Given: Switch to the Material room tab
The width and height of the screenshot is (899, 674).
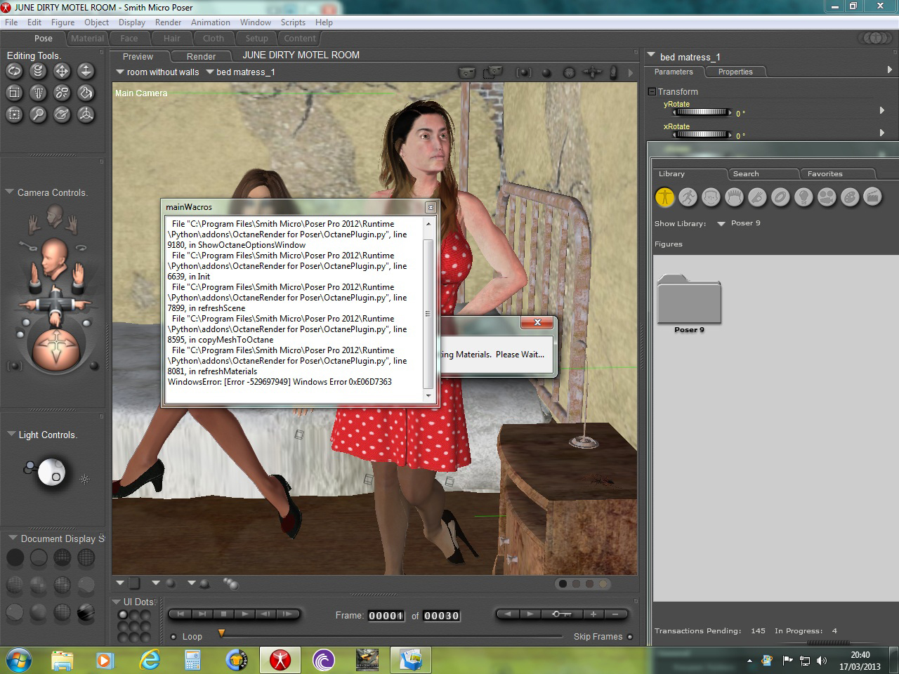Looking at the screenshot, I should (x=87, y=39).
